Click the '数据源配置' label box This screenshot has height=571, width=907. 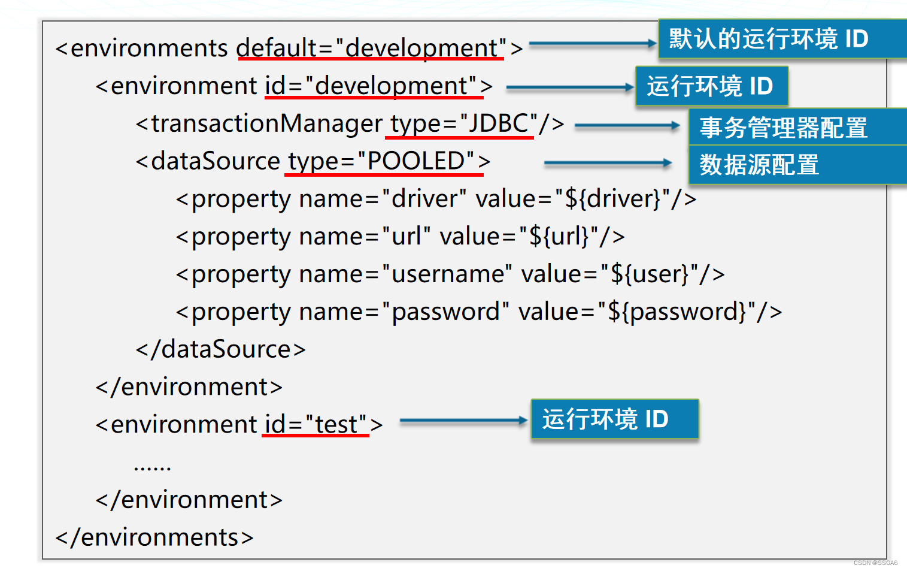pyautogui.click(x=797, y=165)
